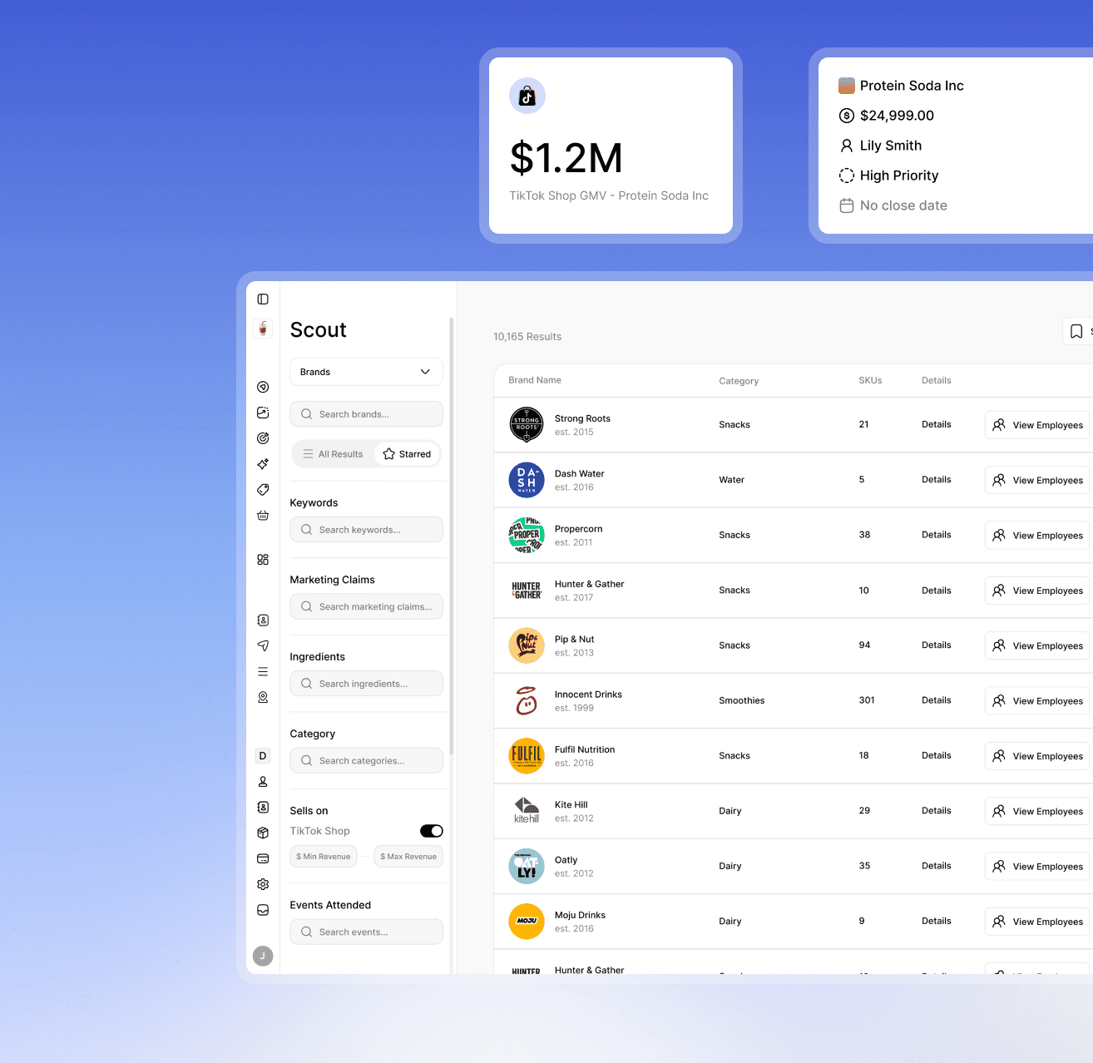View employees for Moju Drinks
The image size is (1093, 1063).
1037,922
